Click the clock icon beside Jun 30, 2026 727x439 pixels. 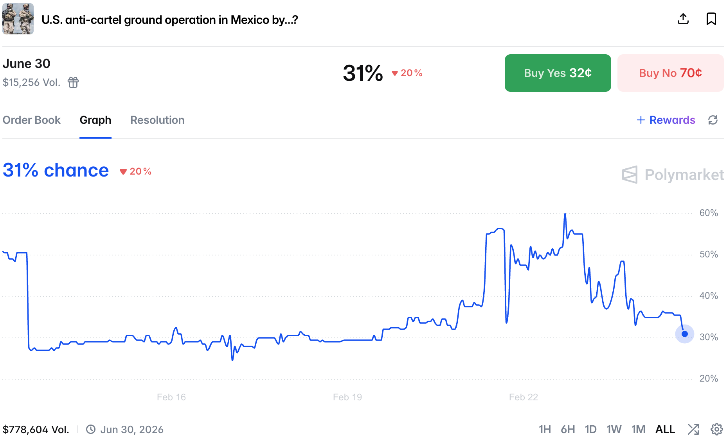click(x=91, y=430)
